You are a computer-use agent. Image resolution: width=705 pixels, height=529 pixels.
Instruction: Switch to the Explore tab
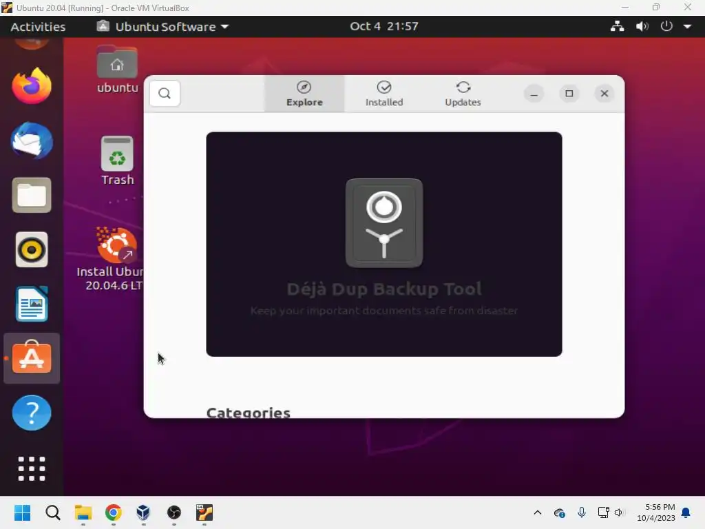coord(304,94)
